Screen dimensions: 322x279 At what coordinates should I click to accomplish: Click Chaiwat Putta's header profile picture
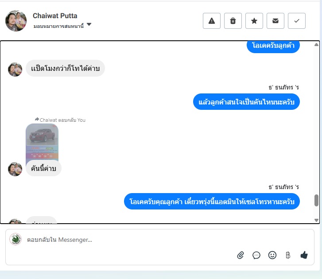pos(16,21)
